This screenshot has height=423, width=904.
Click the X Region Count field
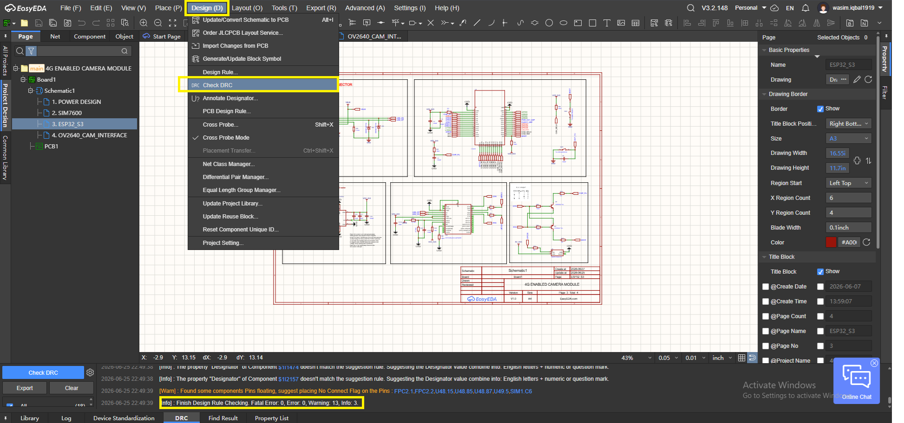coord(848,198)
